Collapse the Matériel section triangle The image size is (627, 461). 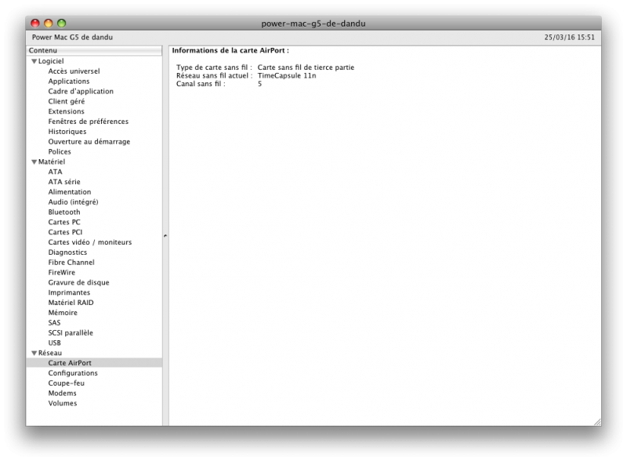(x=34, y=162)
